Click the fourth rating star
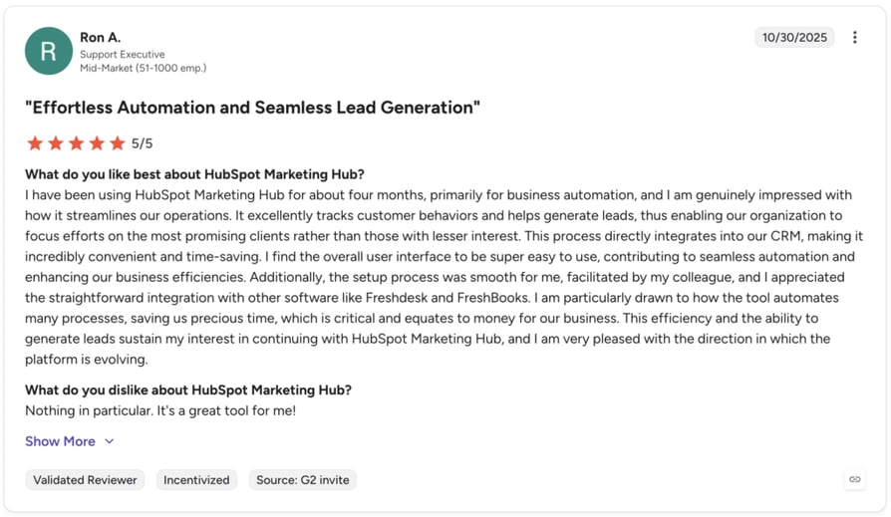This screenshot has width=891, height=517. (97, 143)
